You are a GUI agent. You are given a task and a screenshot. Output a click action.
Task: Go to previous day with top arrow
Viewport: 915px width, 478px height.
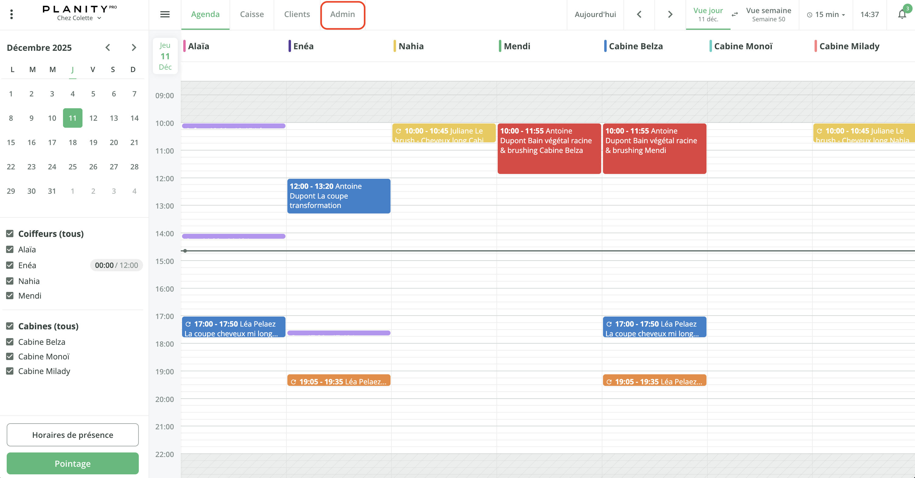point(639,14)
